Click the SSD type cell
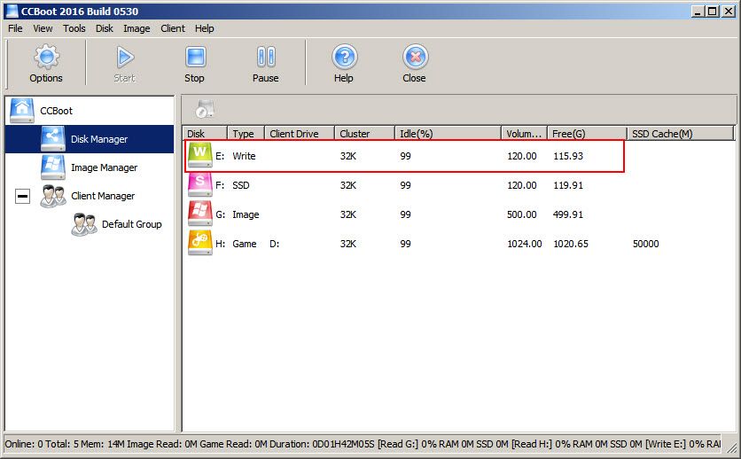The width and height of the screenshot is (741, 459). pos(240,185)
